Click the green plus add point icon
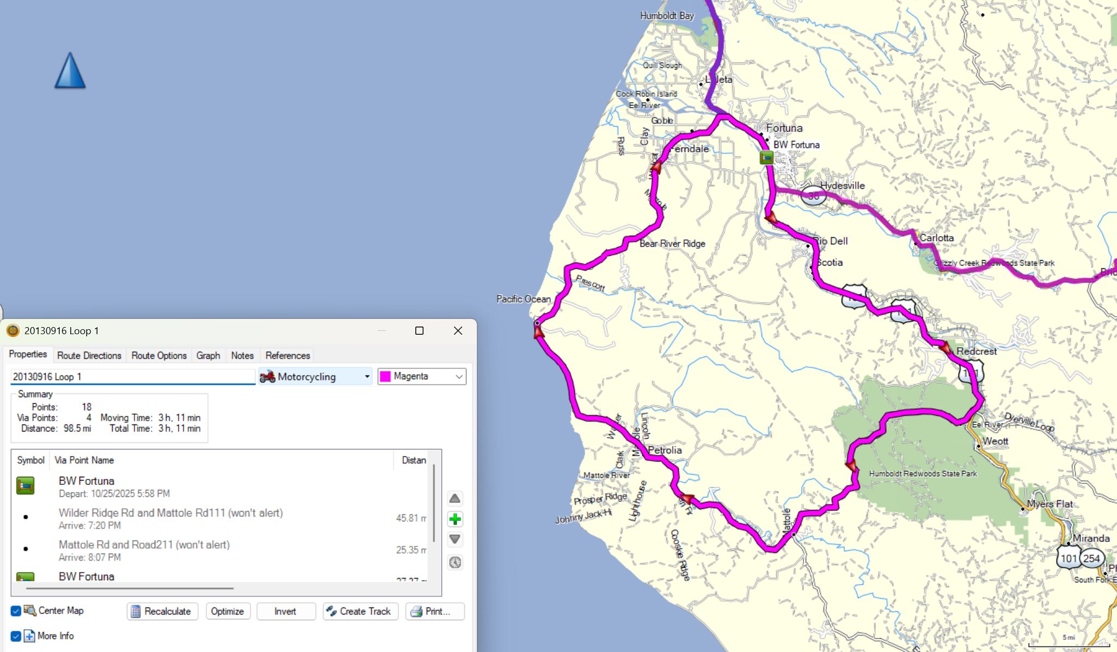Image resolution: width=1117 pixels, height=652 pixels. (x=455, y=519)
